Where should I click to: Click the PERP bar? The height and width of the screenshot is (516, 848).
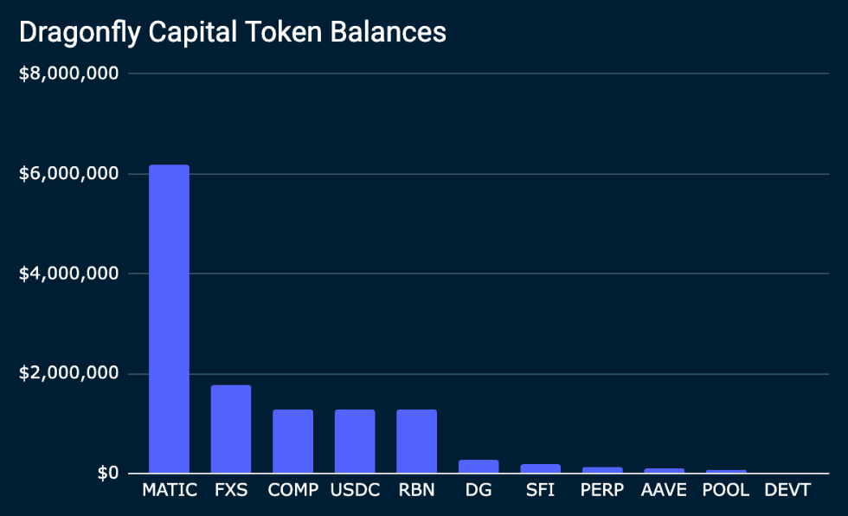pyautogui.click(x=602, y=470)
